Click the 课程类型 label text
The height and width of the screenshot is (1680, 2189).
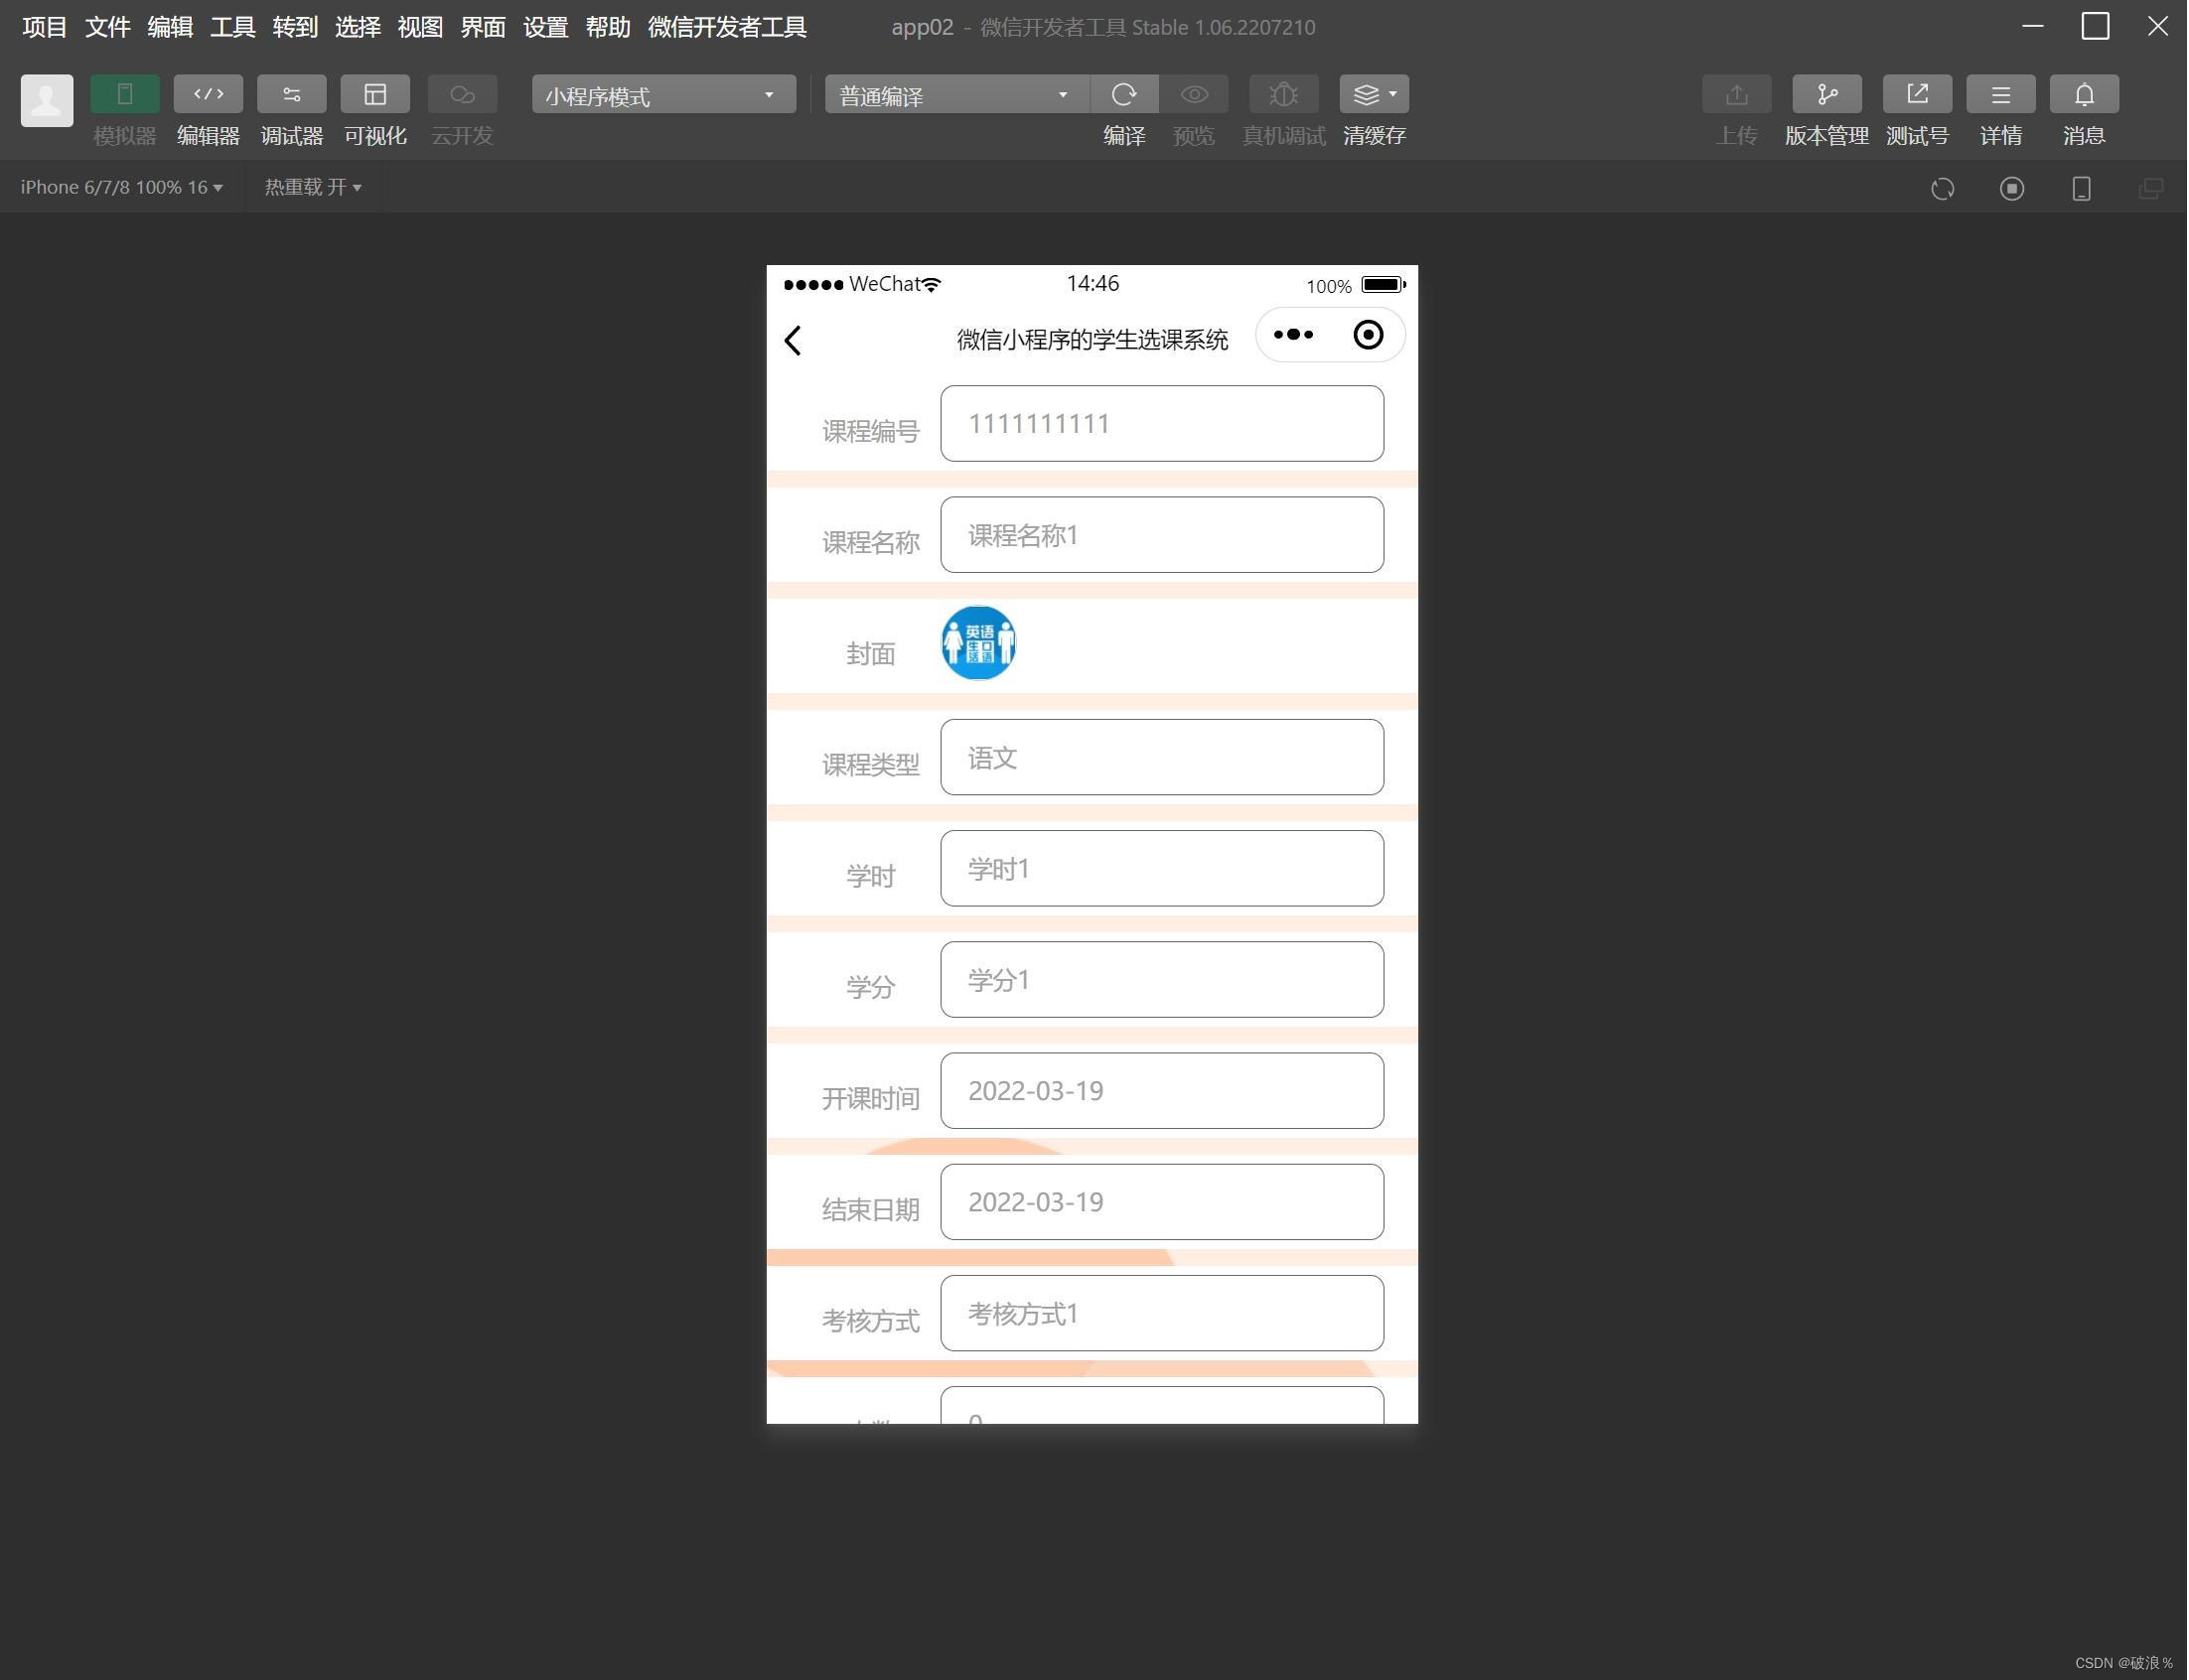(871, 765)
